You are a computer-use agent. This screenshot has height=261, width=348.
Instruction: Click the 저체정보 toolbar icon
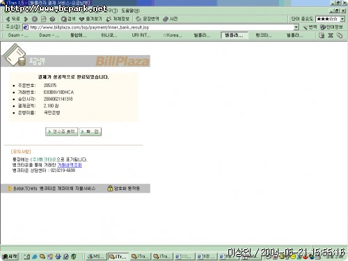click(118, 19)
